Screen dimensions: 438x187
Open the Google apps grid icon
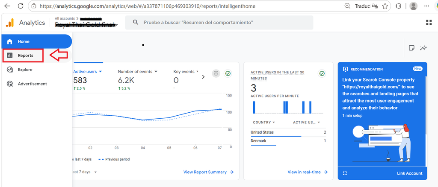pos(429,23)
